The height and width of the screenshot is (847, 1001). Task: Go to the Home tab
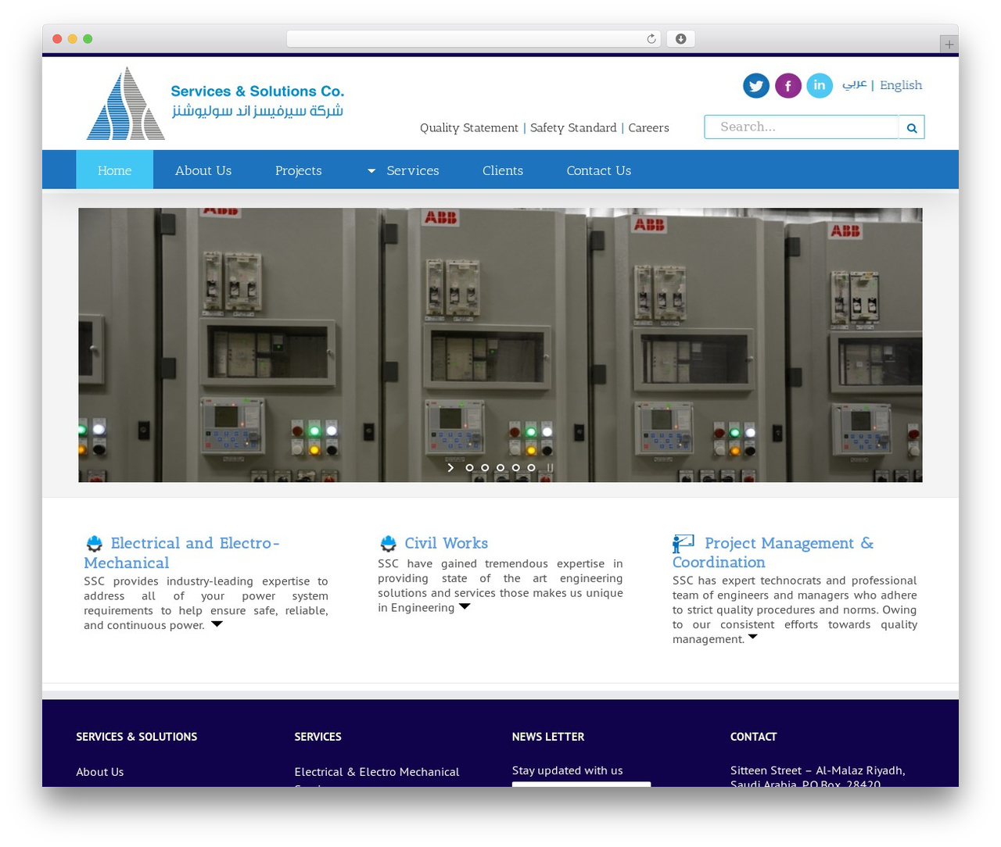(x=114, y=170)
